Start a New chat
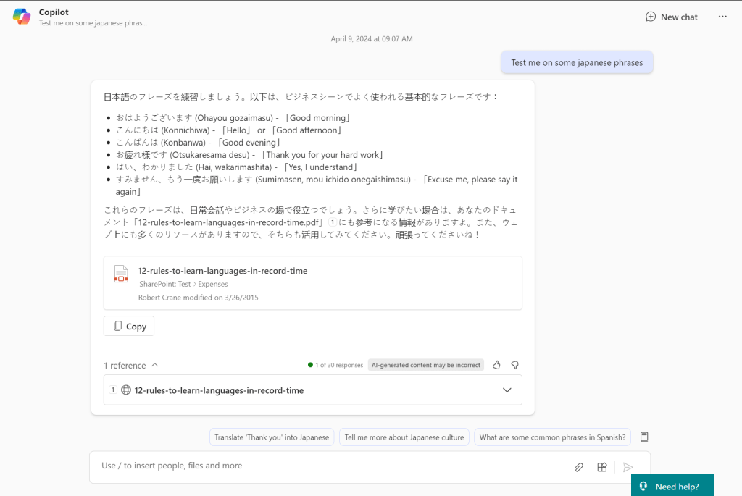Image resolution: width=742 pixels, height=496 pixels. coord(671,17)
